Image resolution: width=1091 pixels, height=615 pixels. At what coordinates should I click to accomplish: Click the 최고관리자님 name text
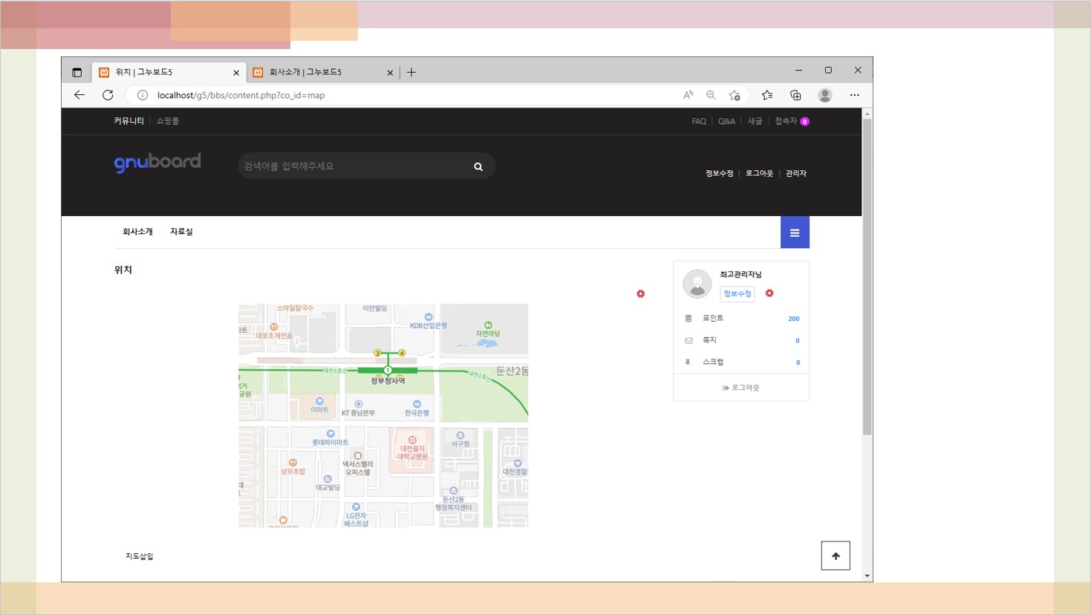pyautogui.click(x=740, y=275)
